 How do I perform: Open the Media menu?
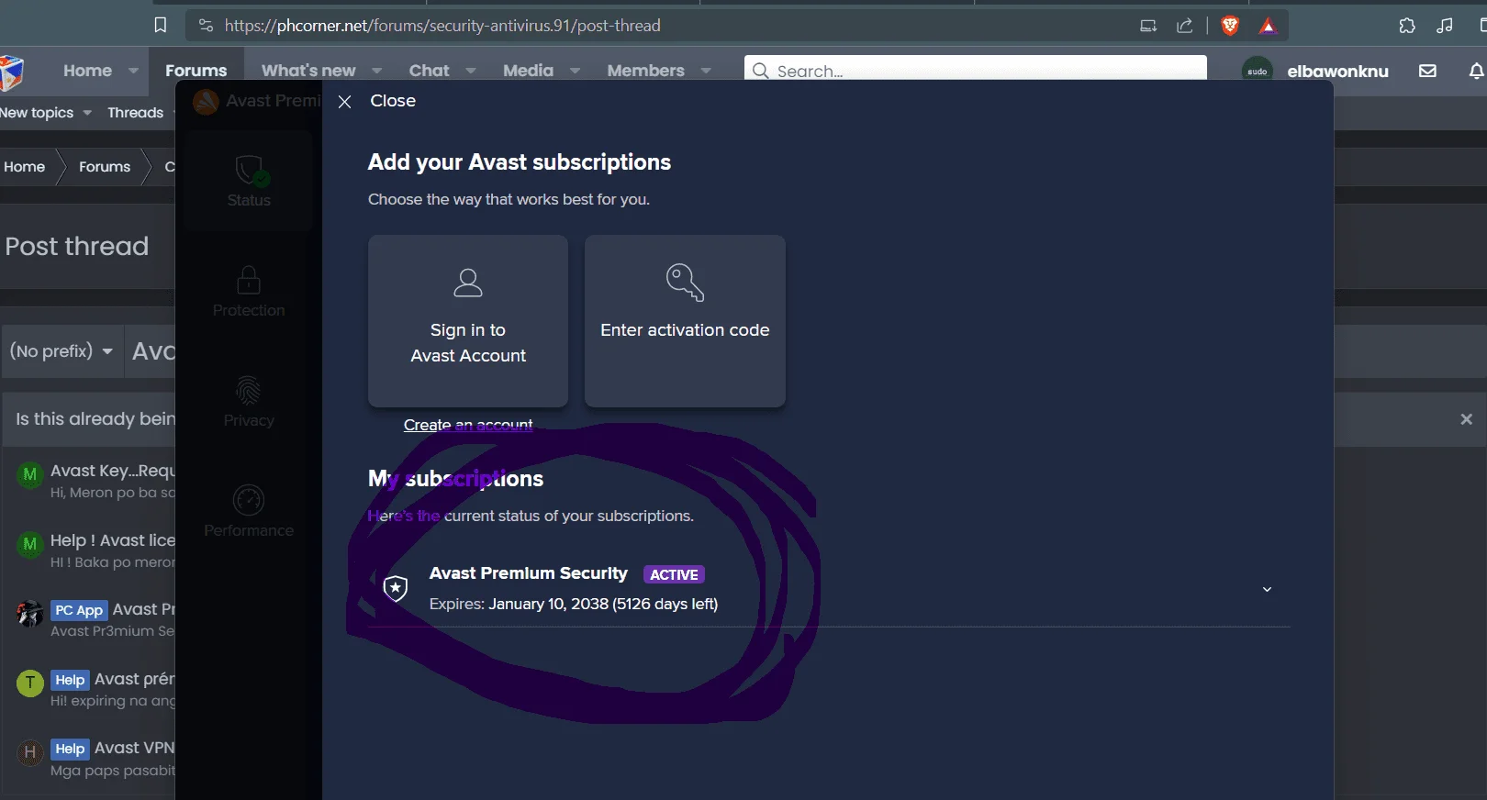528,71
